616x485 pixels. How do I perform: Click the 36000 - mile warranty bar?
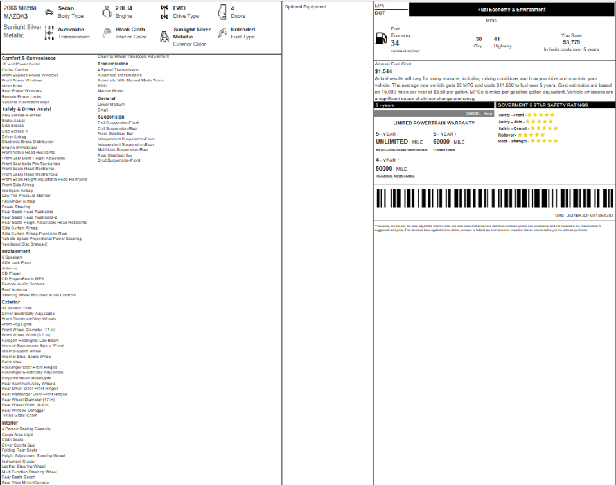click(x=434, y=114)
